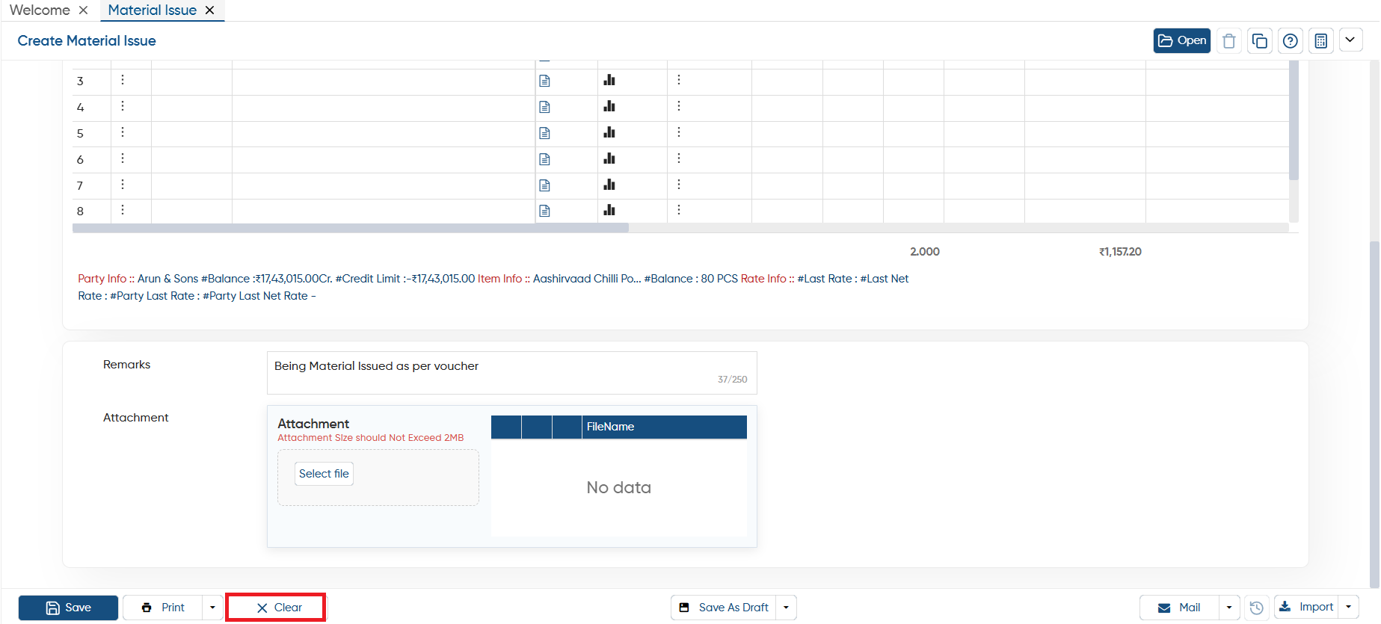Open the help question mark icon
The width and height of the screenshot is (1381, 624).
tap(1291, 41)
